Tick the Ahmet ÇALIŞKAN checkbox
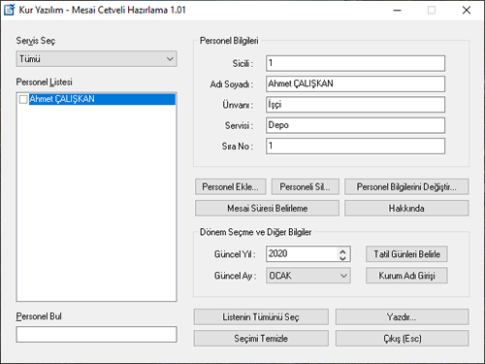The height and width of the screenshot is (364, 485). [x=23, y=99]
